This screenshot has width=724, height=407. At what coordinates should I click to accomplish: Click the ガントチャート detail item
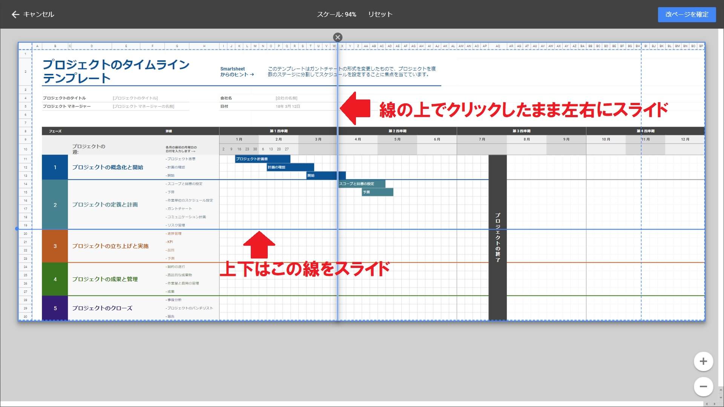(x=179, y=209)
